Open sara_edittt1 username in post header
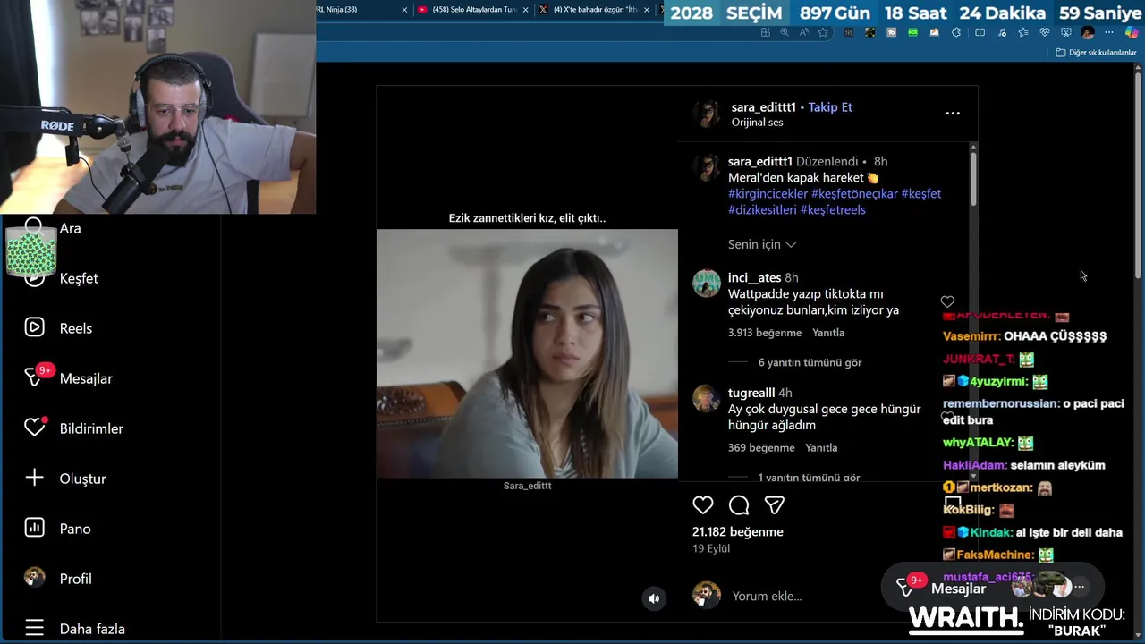This screenshot has width=1145, height=644. pyautogui.click(x=763, y=107)
